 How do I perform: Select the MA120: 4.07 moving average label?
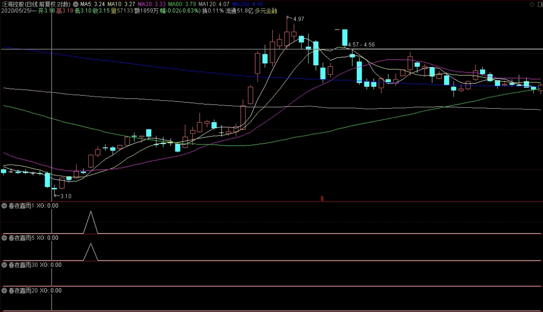pos(214,4)
